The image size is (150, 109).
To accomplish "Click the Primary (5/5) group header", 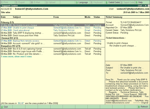I will click(x=7, y=22).
